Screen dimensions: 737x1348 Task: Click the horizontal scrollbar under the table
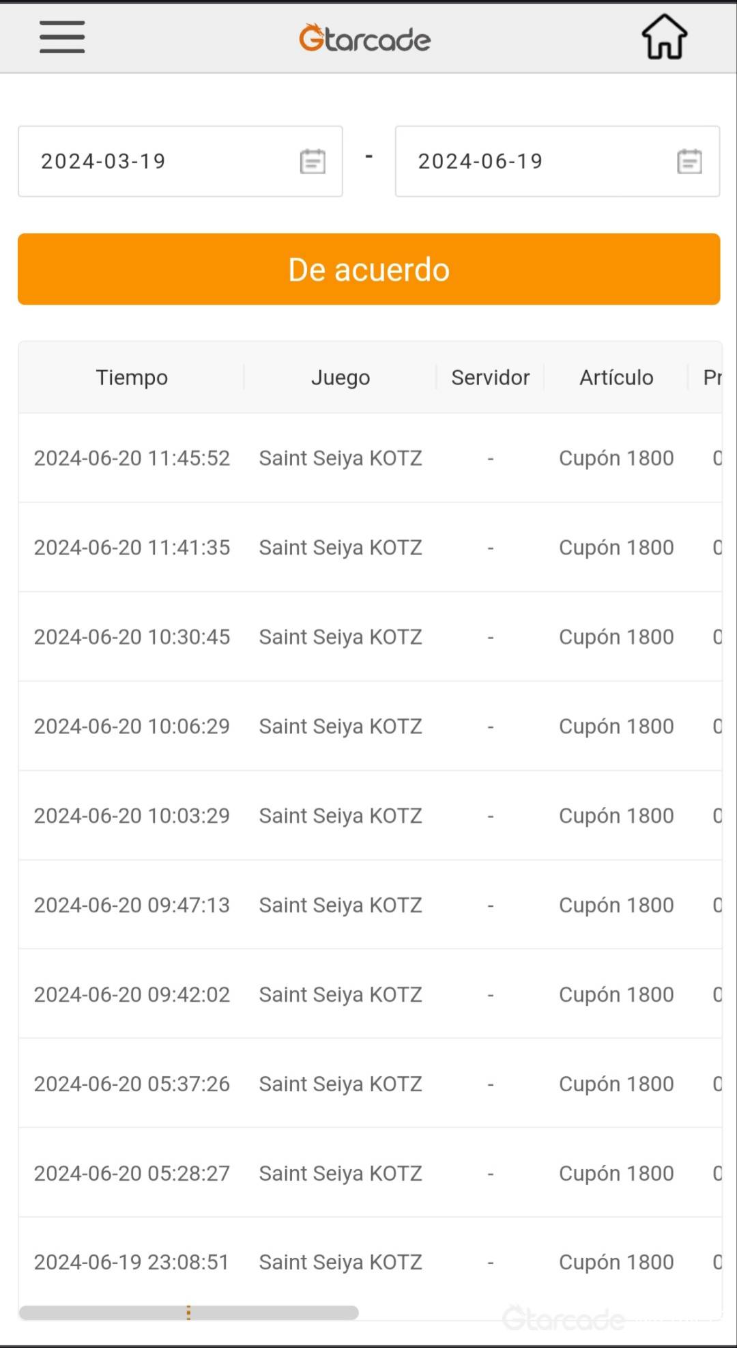(x=188, y=1312)
